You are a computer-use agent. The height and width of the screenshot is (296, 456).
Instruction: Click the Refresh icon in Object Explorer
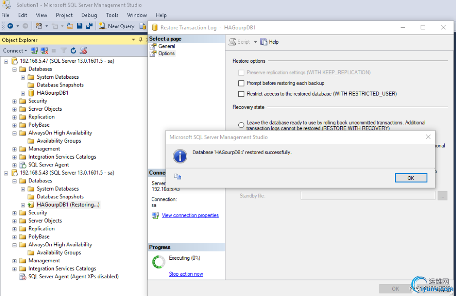tap(73, 51)
